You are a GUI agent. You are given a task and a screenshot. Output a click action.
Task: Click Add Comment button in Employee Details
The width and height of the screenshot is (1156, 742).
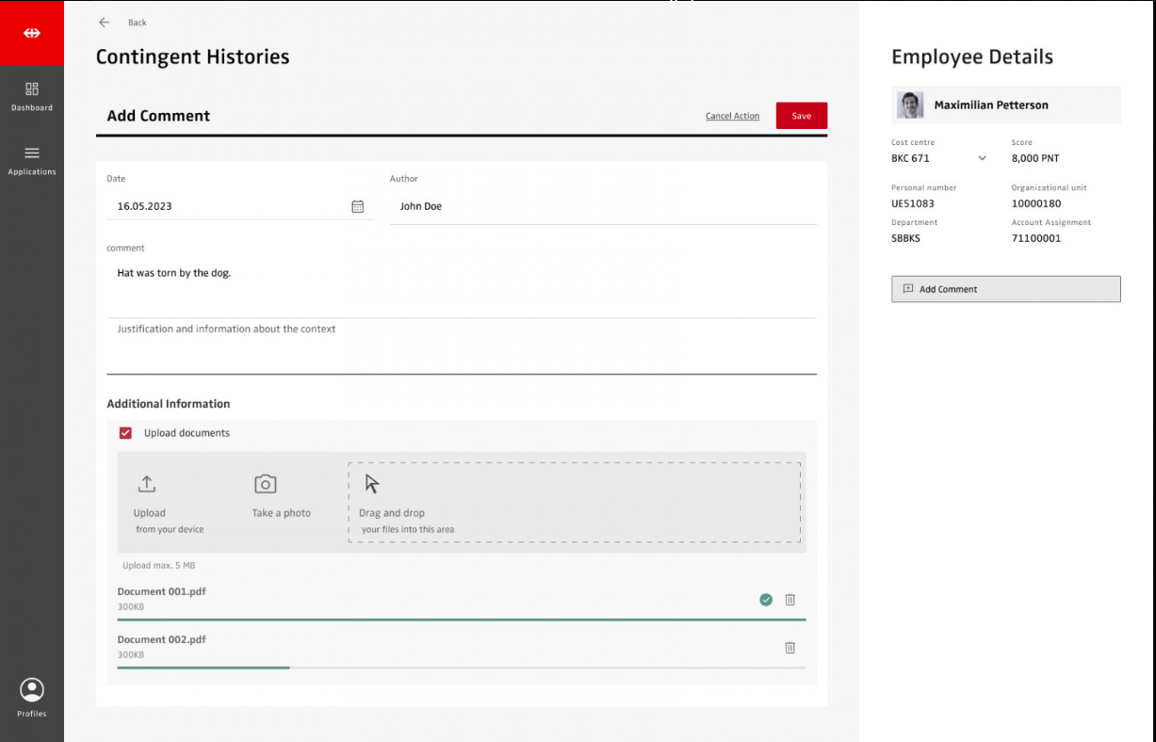point(1005,289)
